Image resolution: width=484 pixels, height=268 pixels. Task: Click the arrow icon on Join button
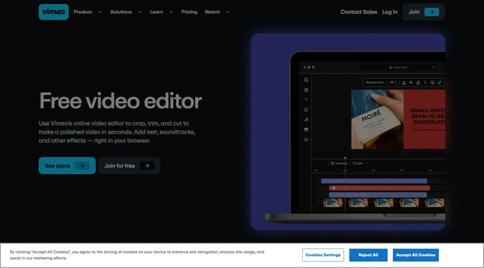point(432,12)
